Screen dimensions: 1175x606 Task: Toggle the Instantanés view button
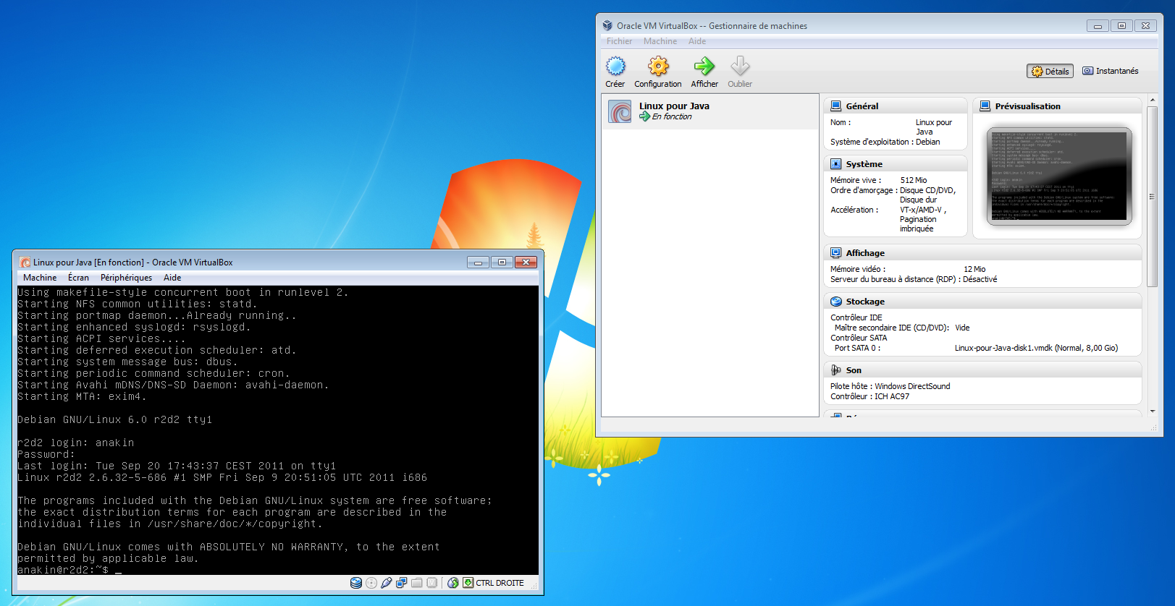click(1111, 71)
